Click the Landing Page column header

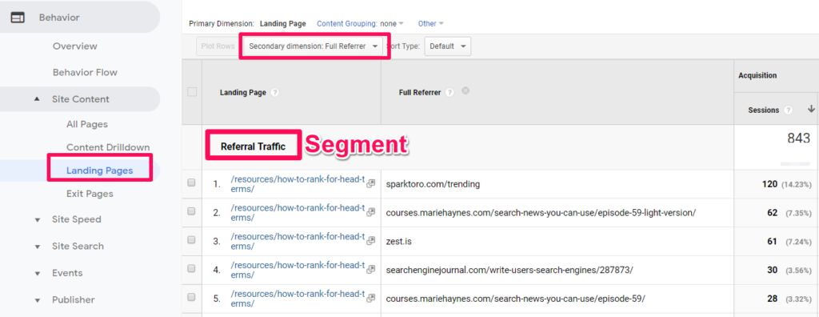tap(243, 93)
